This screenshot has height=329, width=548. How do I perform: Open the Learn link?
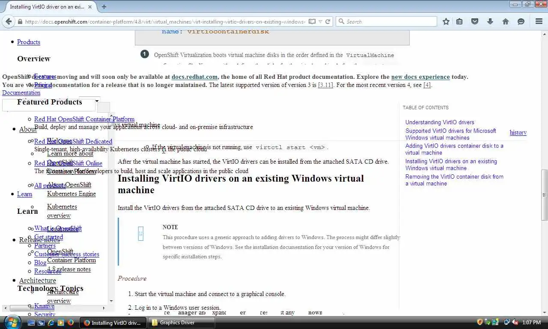pos(24,194)
